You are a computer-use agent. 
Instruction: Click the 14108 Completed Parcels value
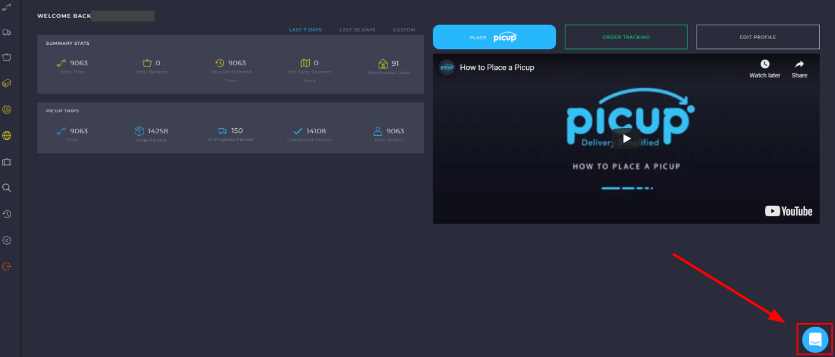[x=316, y=131]
